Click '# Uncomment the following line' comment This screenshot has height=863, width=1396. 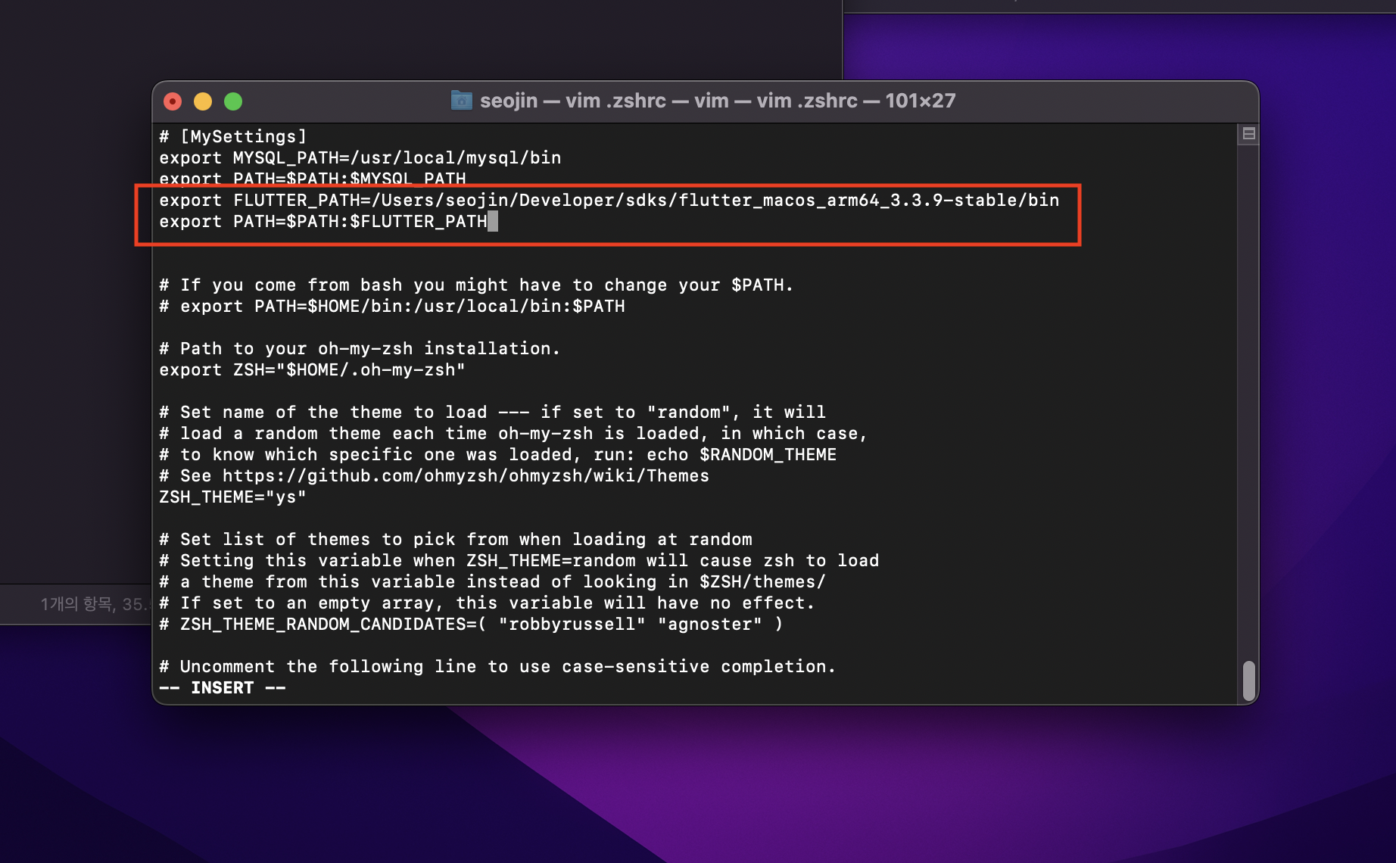coord(497,667)
